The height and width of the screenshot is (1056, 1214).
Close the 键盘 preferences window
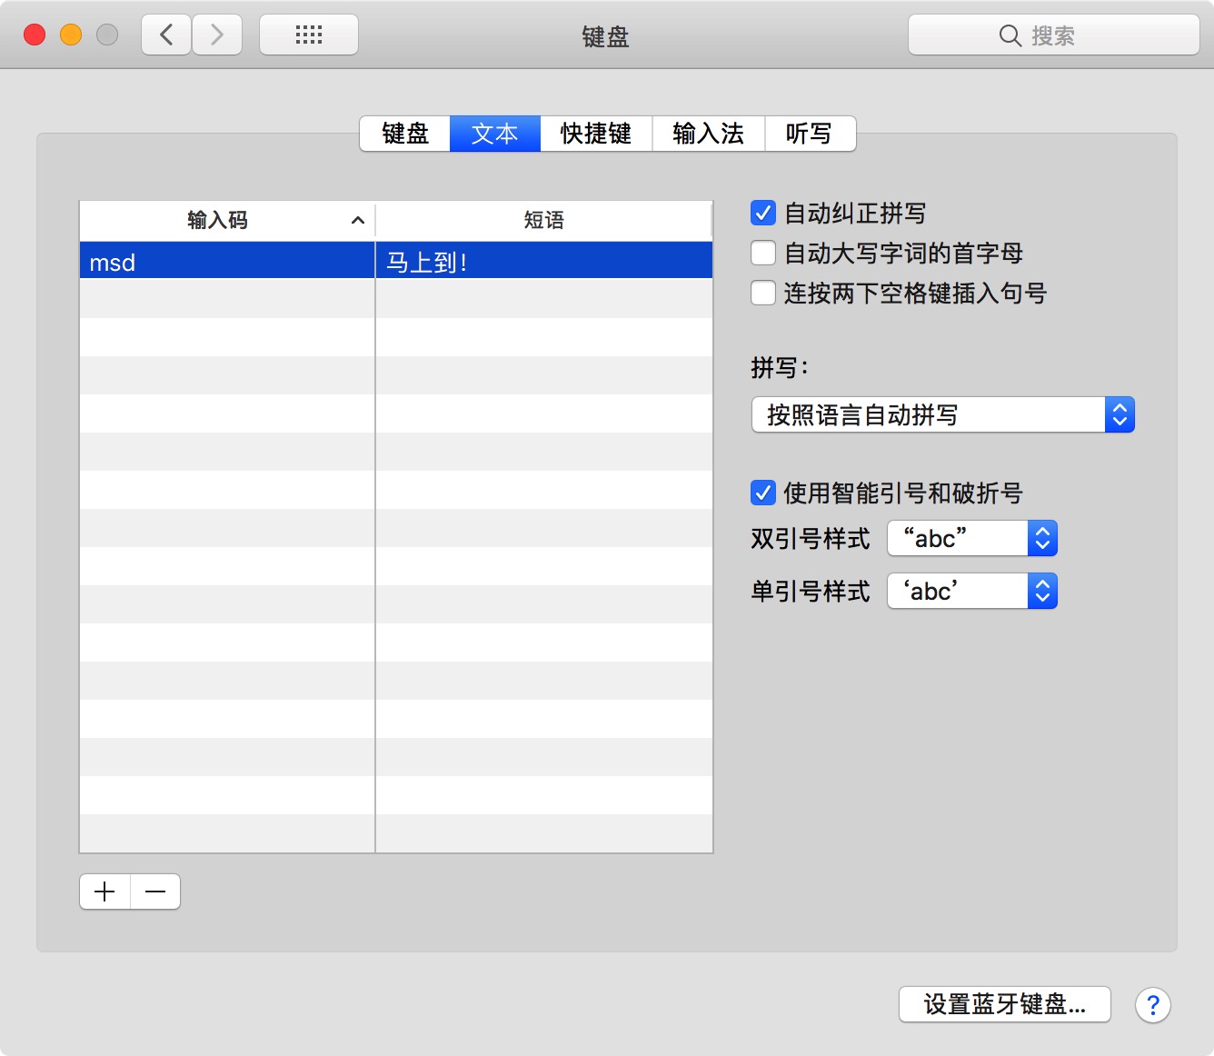[x=35, y=35]
